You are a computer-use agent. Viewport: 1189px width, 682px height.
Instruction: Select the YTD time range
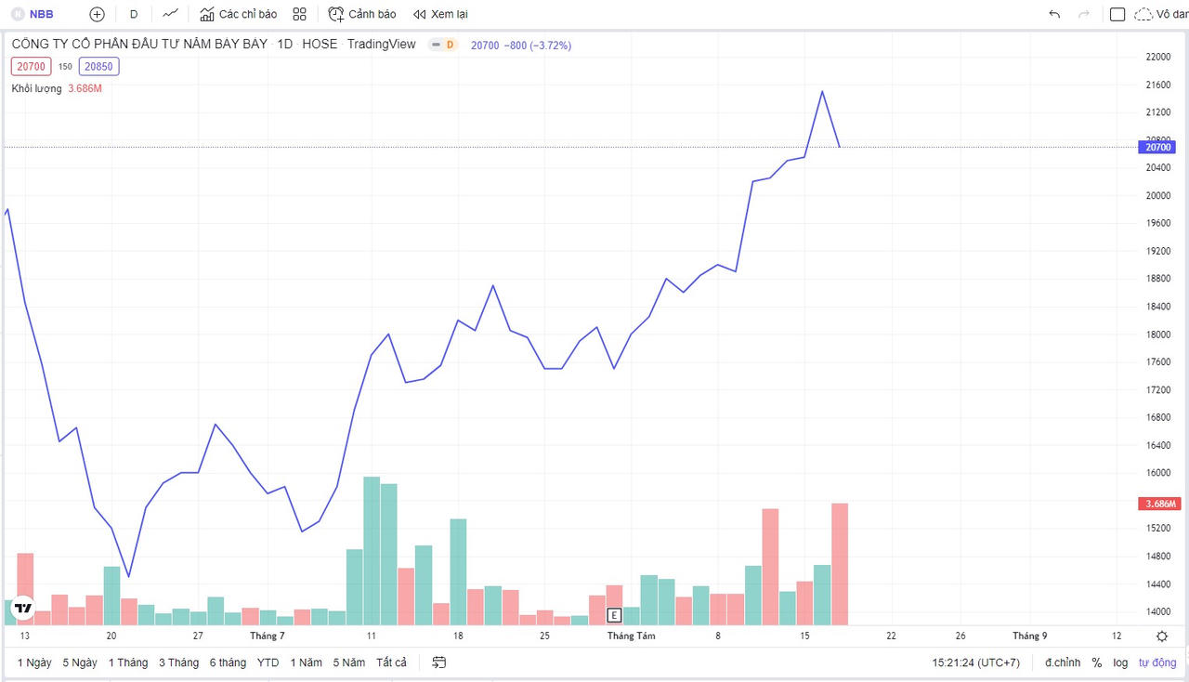click(x=268, y=662)
